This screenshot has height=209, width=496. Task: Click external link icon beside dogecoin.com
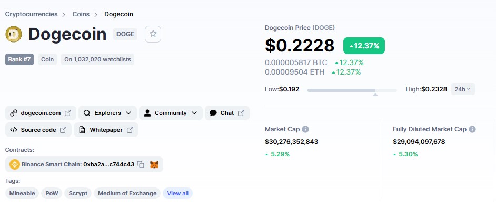click(68, 113)
